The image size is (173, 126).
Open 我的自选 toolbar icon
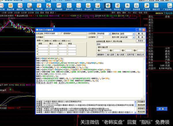(x=108, y=6)
